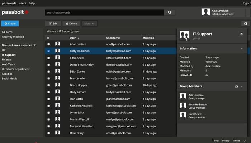Select All items in sidebar
Image resolution: width=251 pixels, height=143 pixels.
click(x=7, y=32)
